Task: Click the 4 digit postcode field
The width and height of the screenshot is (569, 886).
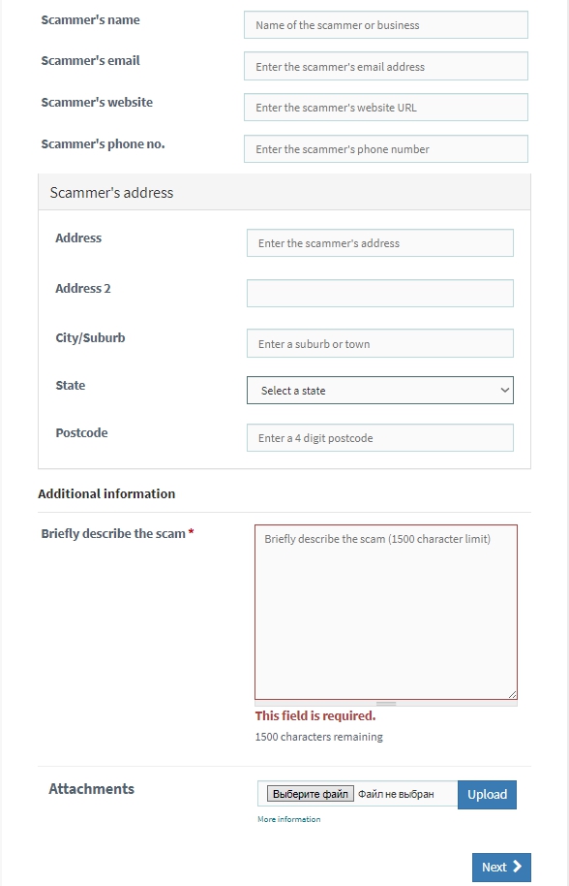Action: point(380,438)
